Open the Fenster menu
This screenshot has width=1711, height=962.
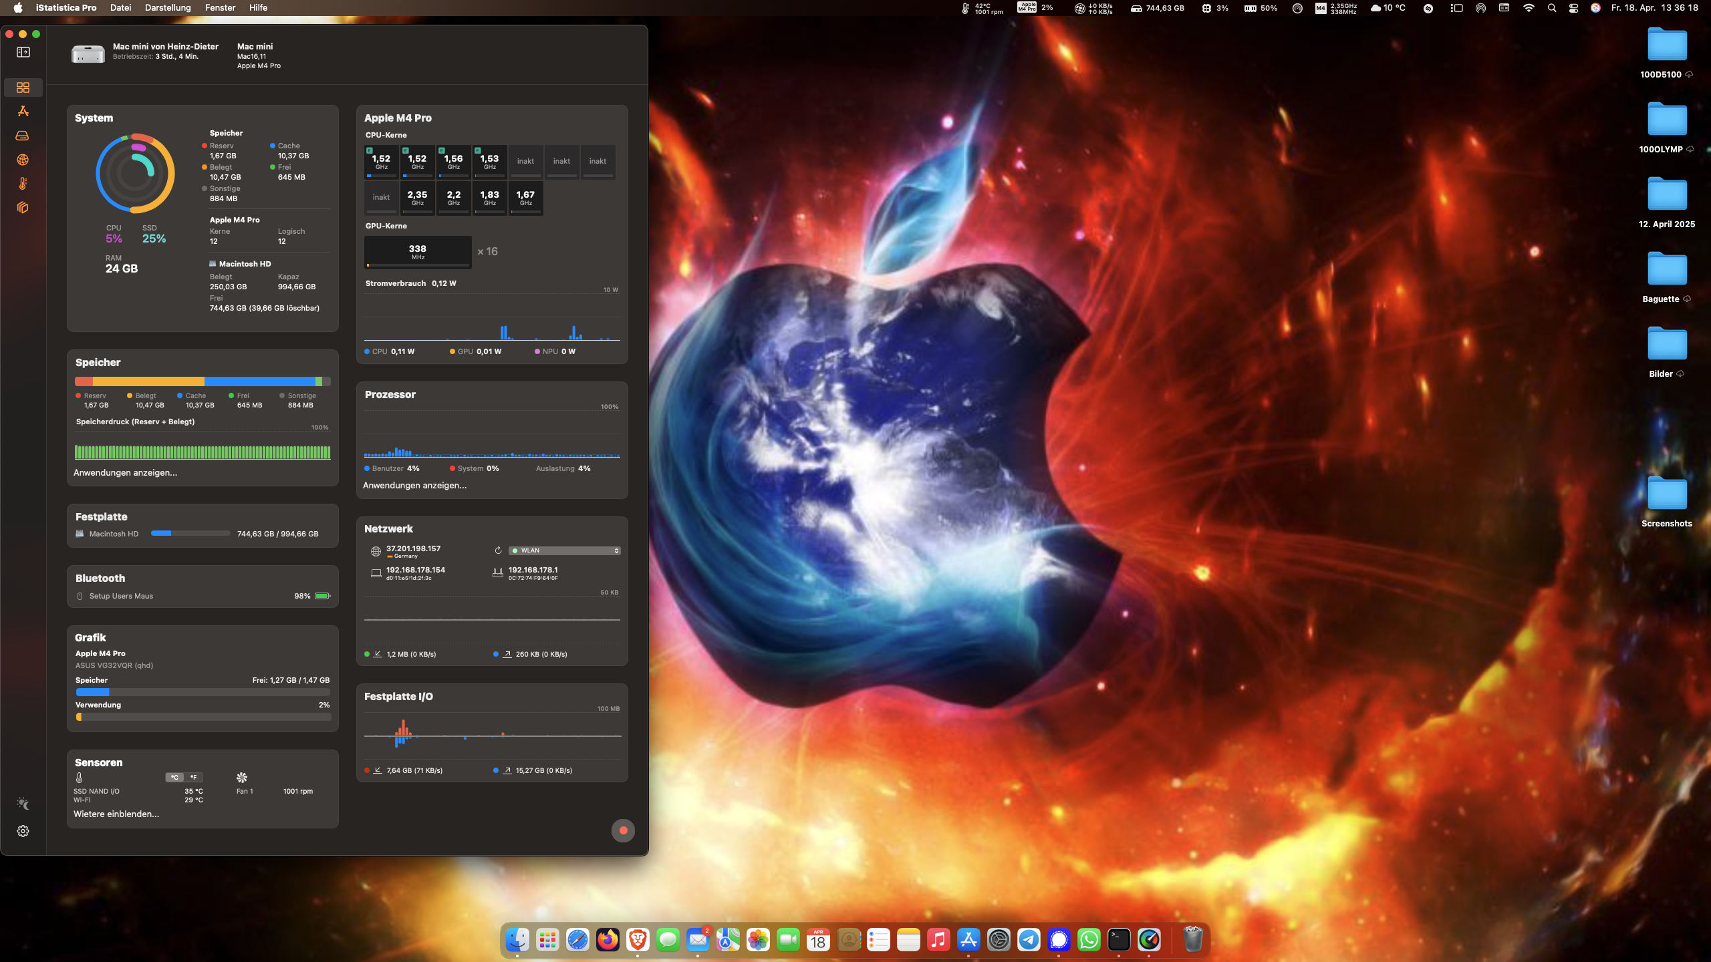[x=220, y=8]
